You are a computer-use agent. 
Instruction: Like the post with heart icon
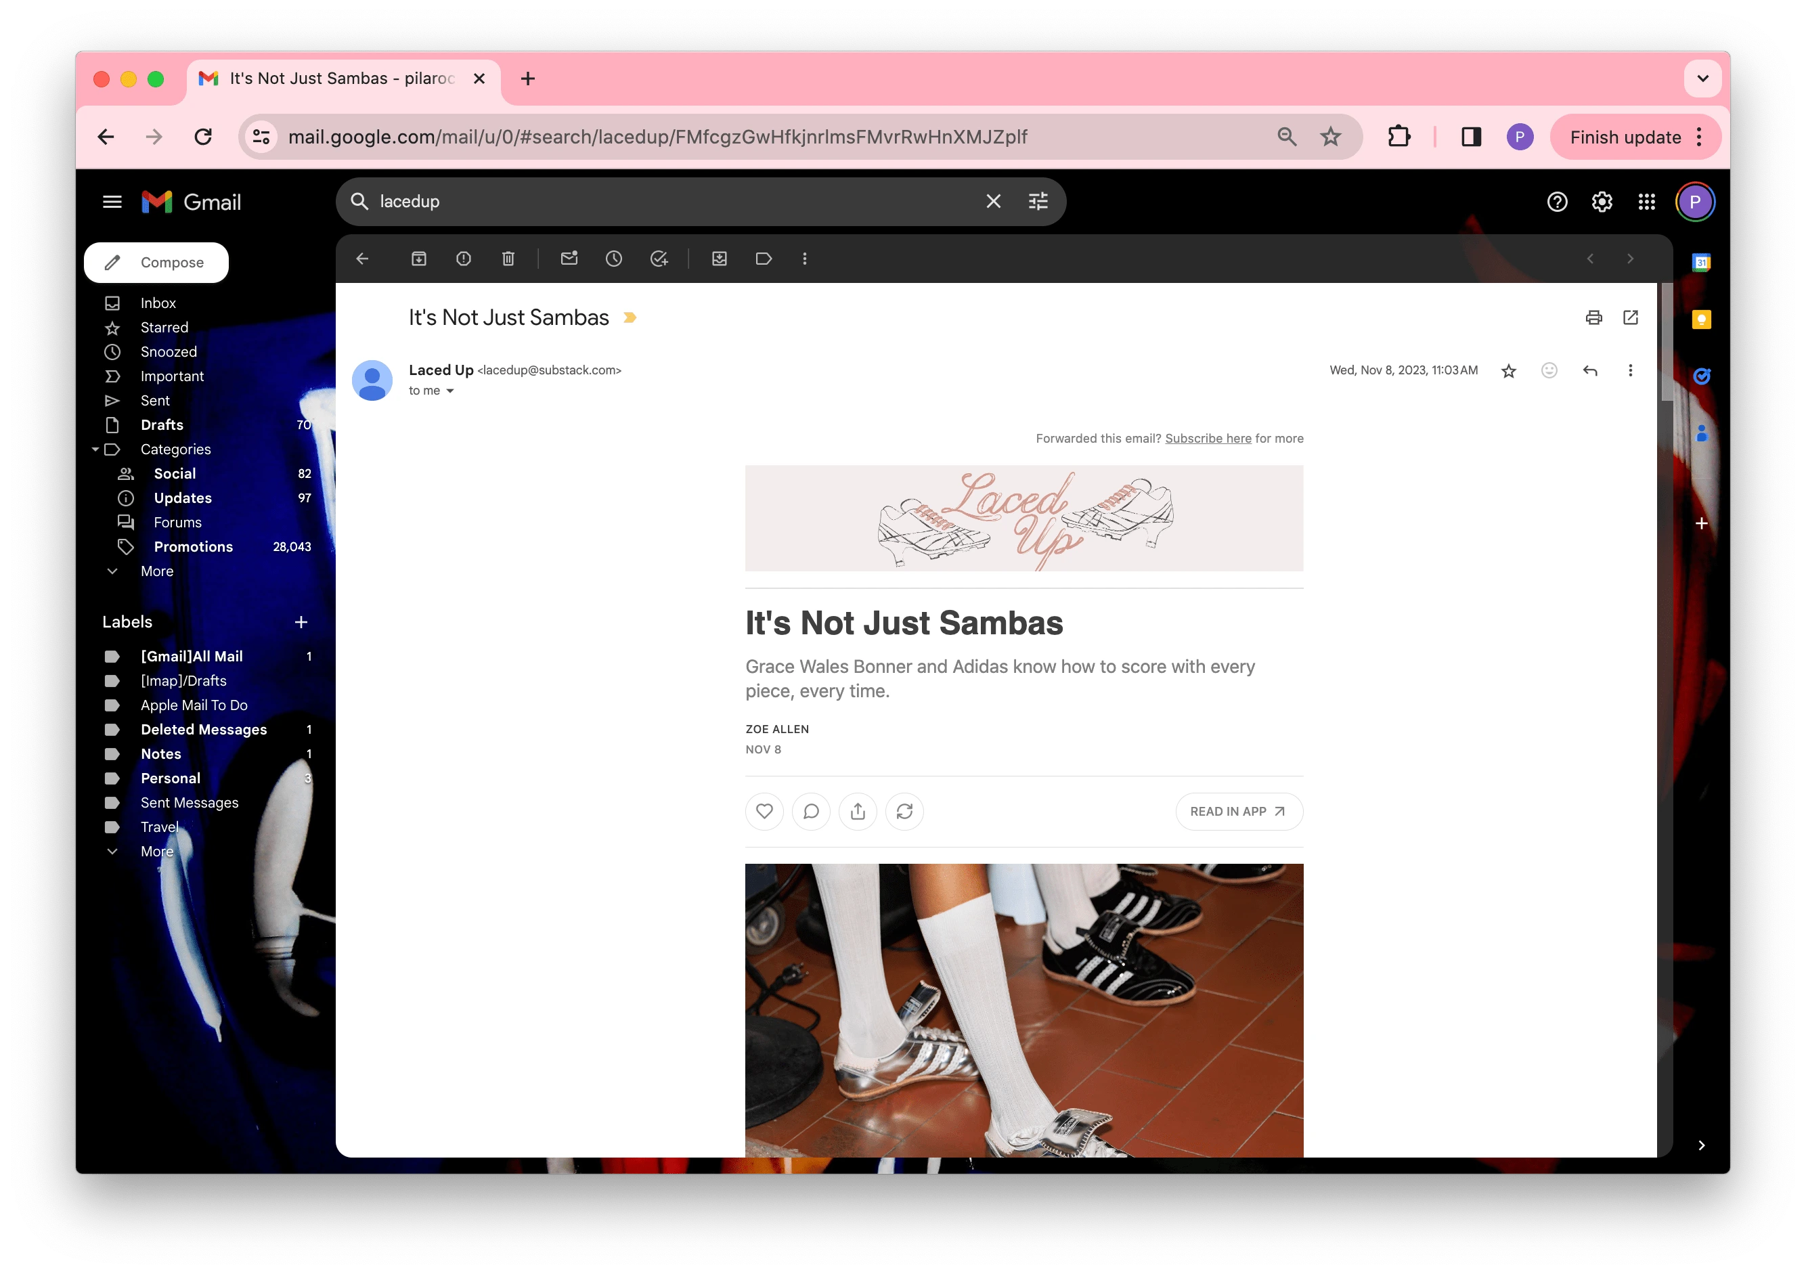(764, 812)
